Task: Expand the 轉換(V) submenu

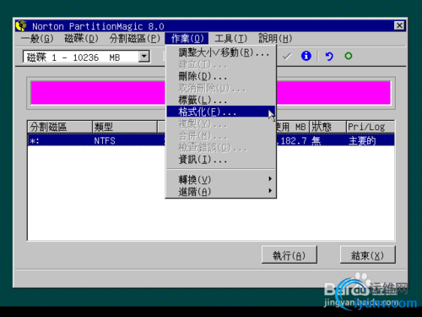Action: (x=221, y=179)
